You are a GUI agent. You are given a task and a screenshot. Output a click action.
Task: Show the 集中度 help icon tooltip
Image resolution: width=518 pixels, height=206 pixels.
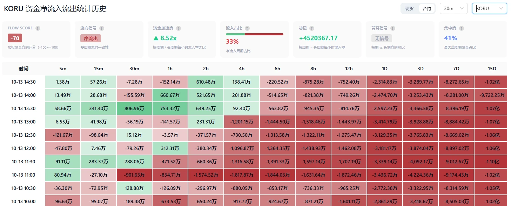462,28
